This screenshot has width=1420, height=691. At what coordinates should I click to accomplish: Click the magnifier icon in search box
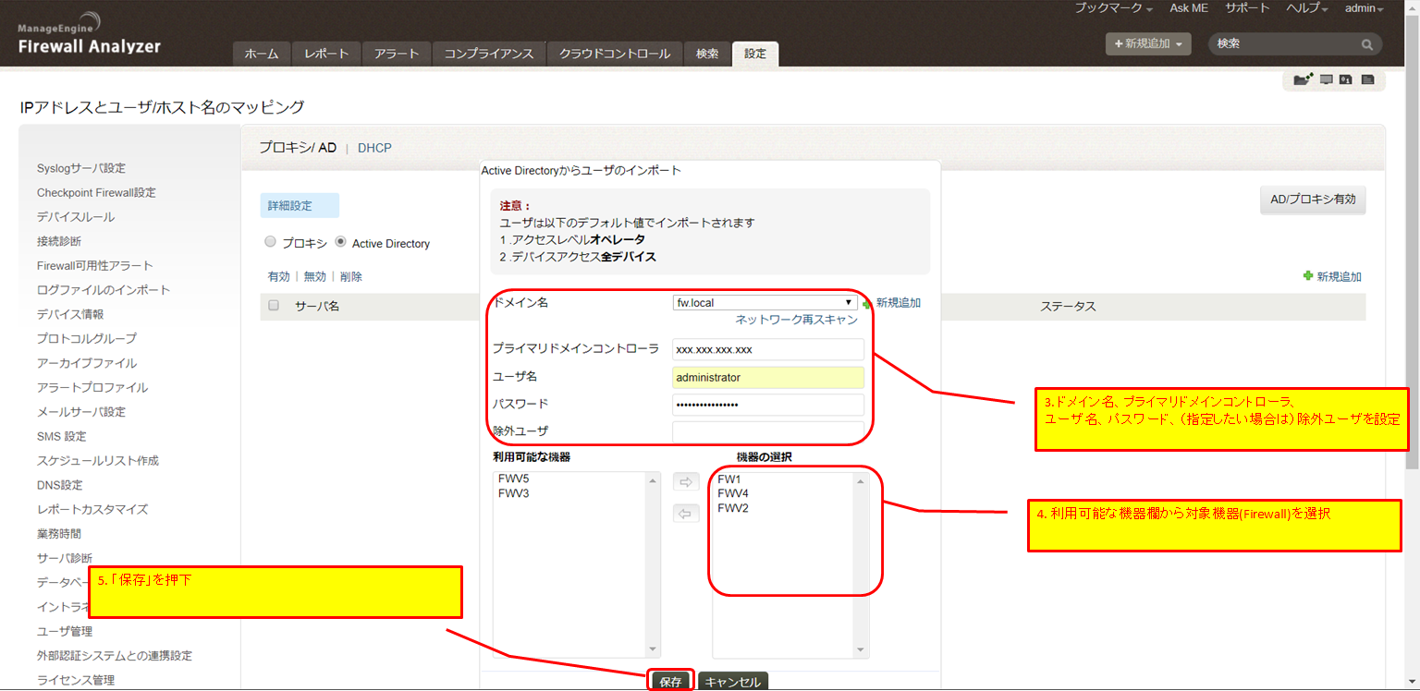point(1366,44)
